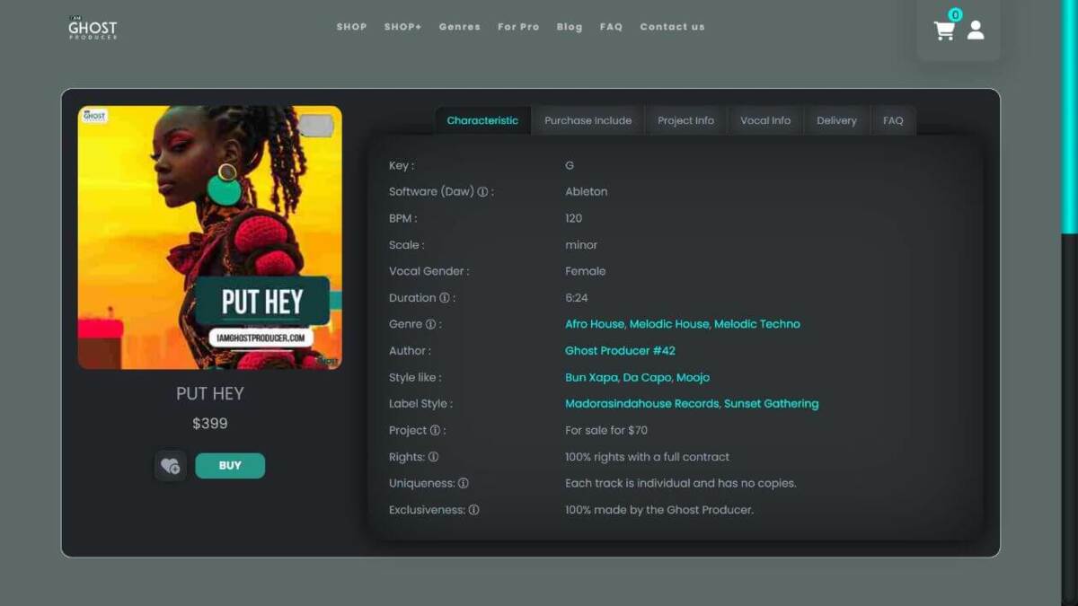Open the Da Capo style link
The image size is (1078, 606).
[x=647, y=378]
